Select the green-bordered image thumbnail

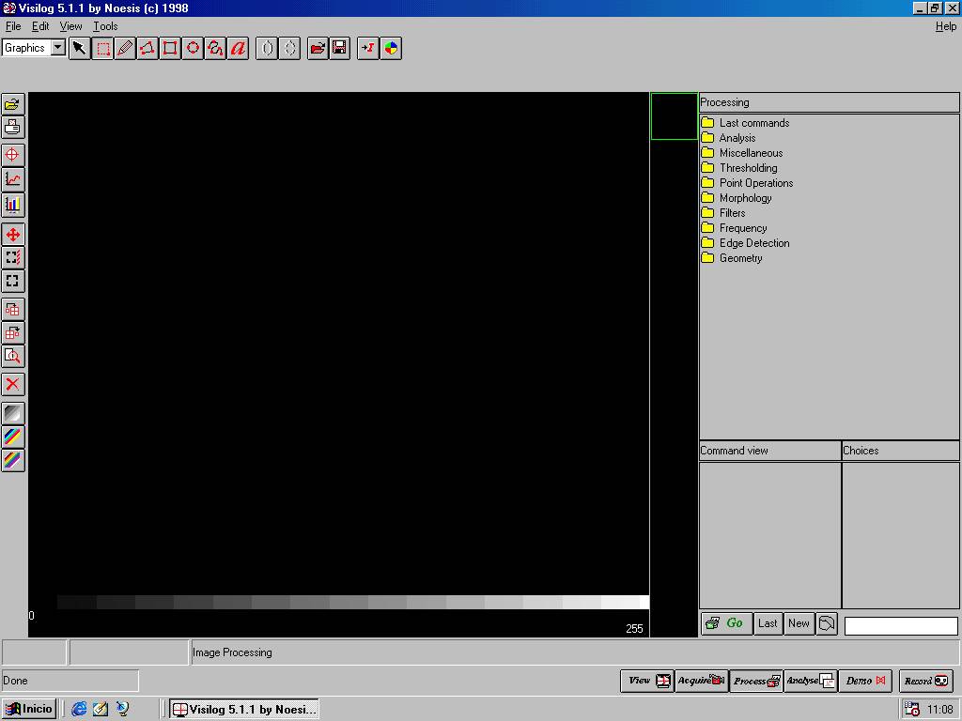pyautogui.click(x=674, y=115)
